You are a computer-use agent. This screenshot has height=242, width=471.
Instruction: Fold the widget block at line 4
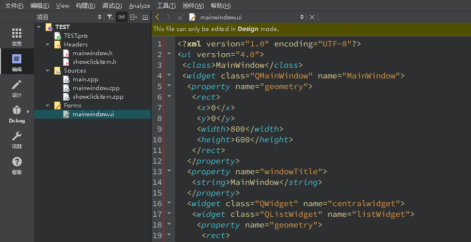(169, 75)
